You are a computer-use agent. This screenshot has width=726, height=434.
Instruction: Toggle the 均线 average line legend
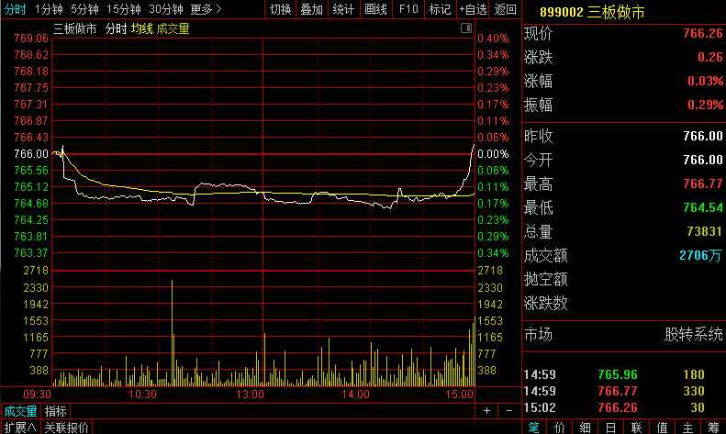[140, 28]
